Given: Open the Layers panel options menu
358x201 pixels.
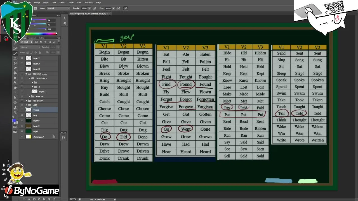Looking at the screenshot, I should pyautogui.click(x=58, y=38).
